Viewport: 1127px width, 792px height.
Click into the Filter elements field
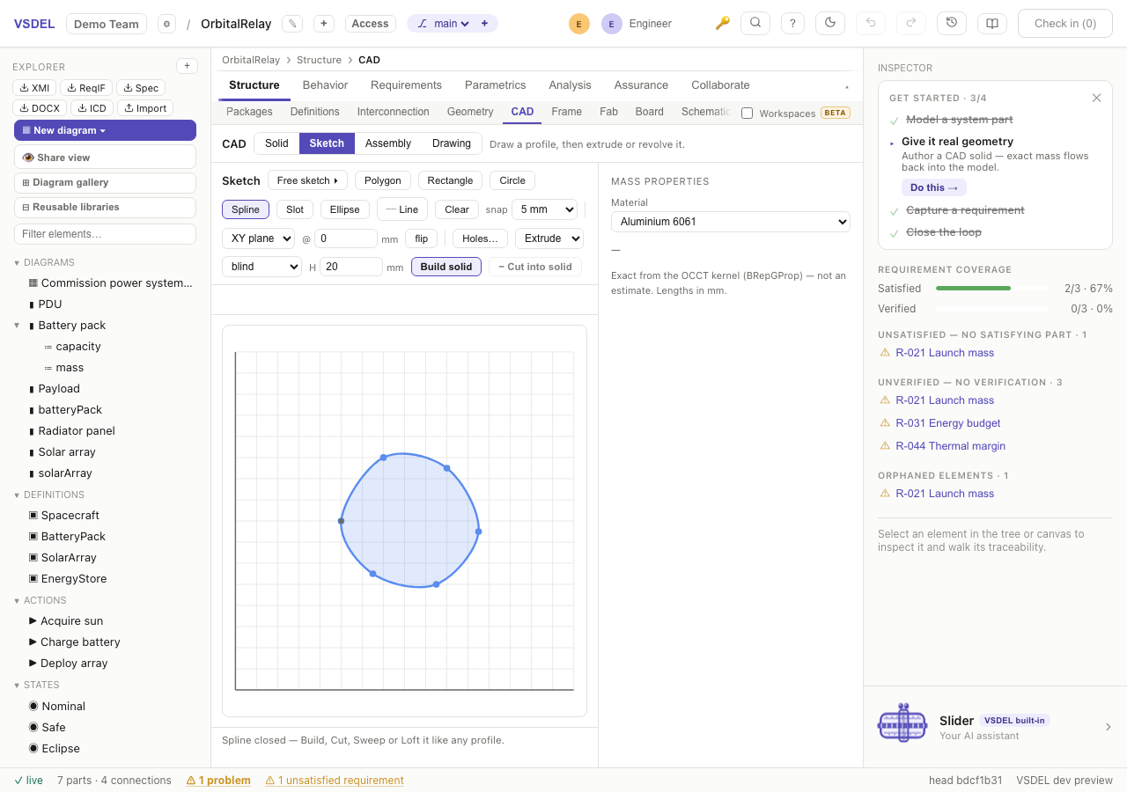(x=105, y=234)
